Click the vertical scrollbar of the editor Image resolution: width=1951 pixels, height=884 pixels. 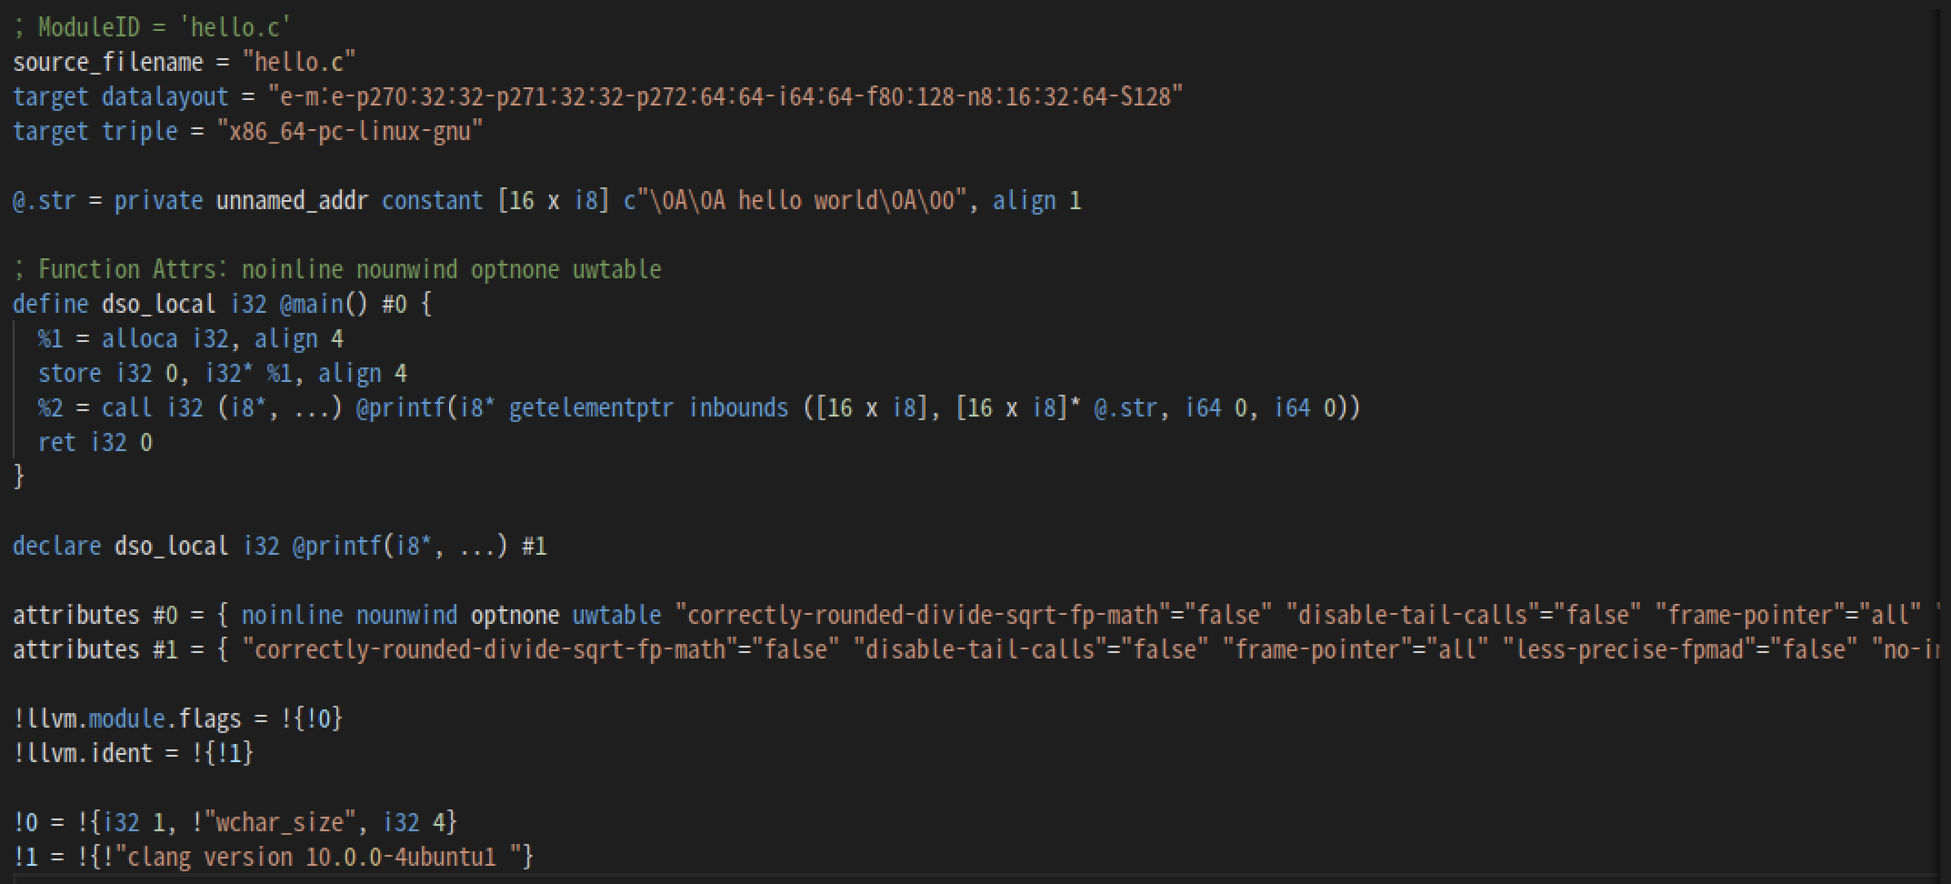[1944, 442]
